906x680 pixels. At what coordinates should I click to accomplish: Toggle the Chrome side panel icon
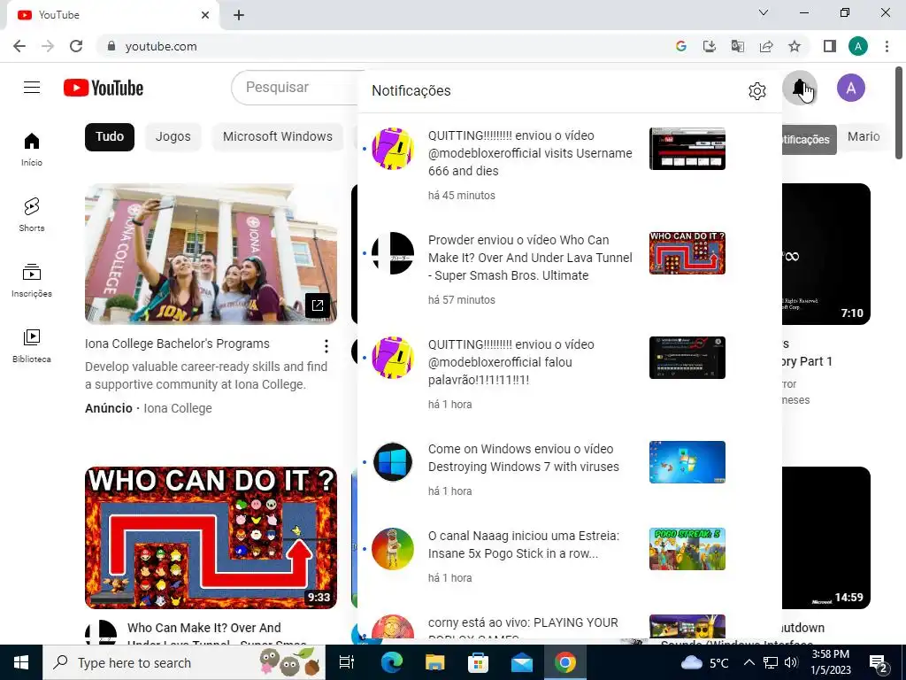(830, 46)
